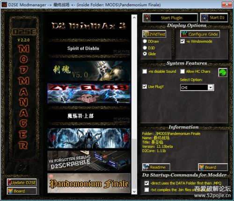The width and height of the screenshot is (234, 201).
Task: Select the 魔殇羽-上部 mod entry
Action: [89, 116]
